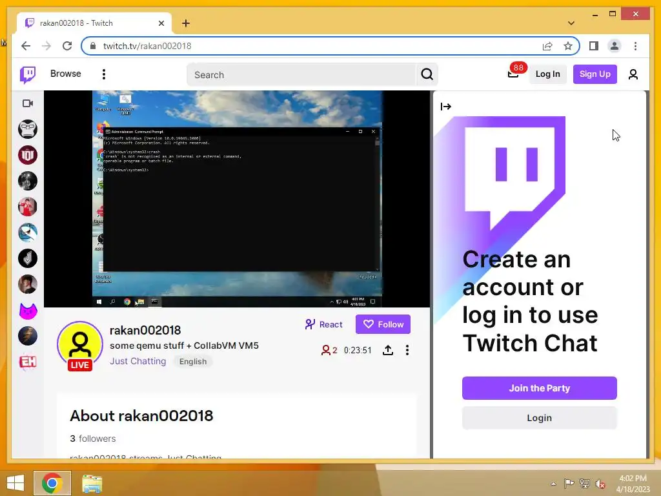Screen dimensions: 661x496
Task: Reload the Twitch page
Action: click(x=67, y=46)
